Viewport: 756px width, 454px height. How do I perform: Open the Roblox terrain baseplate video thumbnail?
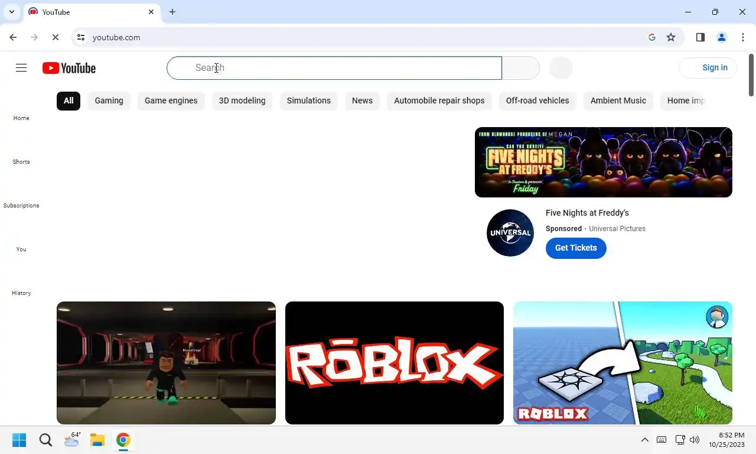coord(623,363)
